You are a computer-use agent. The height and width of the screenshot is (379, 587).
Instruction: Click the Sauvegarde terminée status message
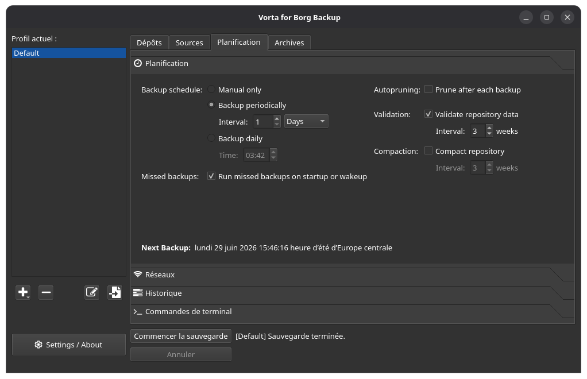(x=290, y=336)
